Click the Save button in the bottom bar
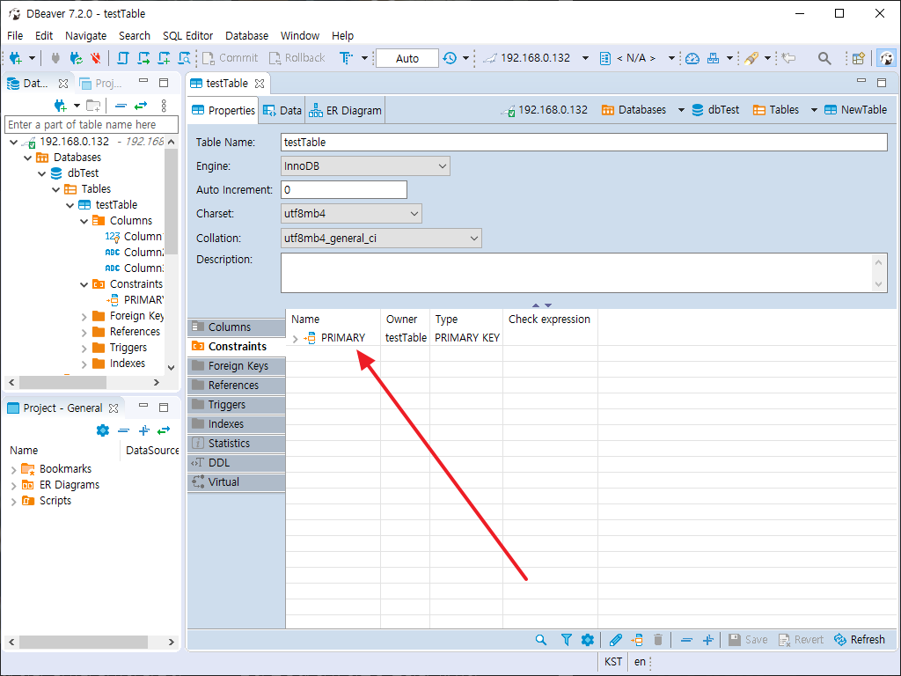This screenshot has height=676, width=901. pyautogui.click(x=748, y=640)
